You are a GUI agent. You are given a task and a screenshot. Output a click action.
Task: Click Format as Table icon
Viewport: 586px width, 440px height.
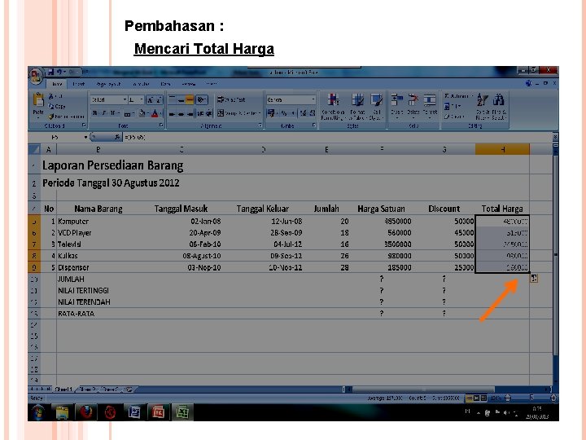357,100
